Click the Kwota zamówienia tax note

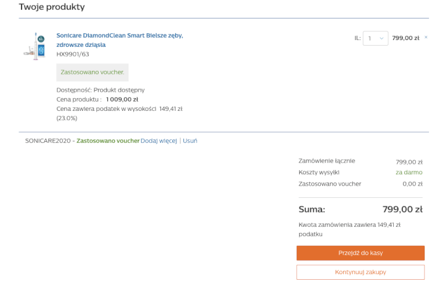point(349,229)
